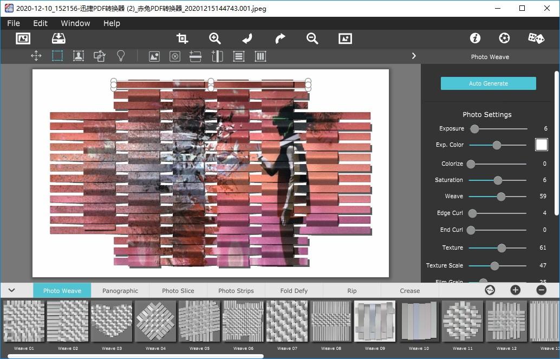Click the horizontal lines layout icon
This screenshot has width=560, height=359.
pos(239,56)
